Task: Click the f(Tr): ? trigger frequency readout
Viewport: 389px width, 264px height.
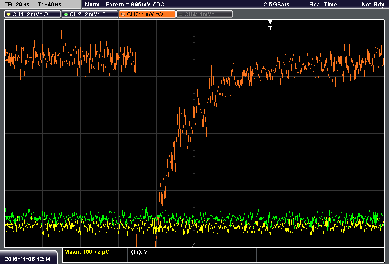Action: pyautogui.click(x=138, y=252)
